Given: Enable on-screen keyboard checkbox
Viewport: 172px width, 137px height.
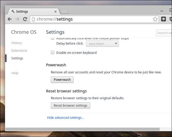Looking at the screenshot, I should 53,53.
